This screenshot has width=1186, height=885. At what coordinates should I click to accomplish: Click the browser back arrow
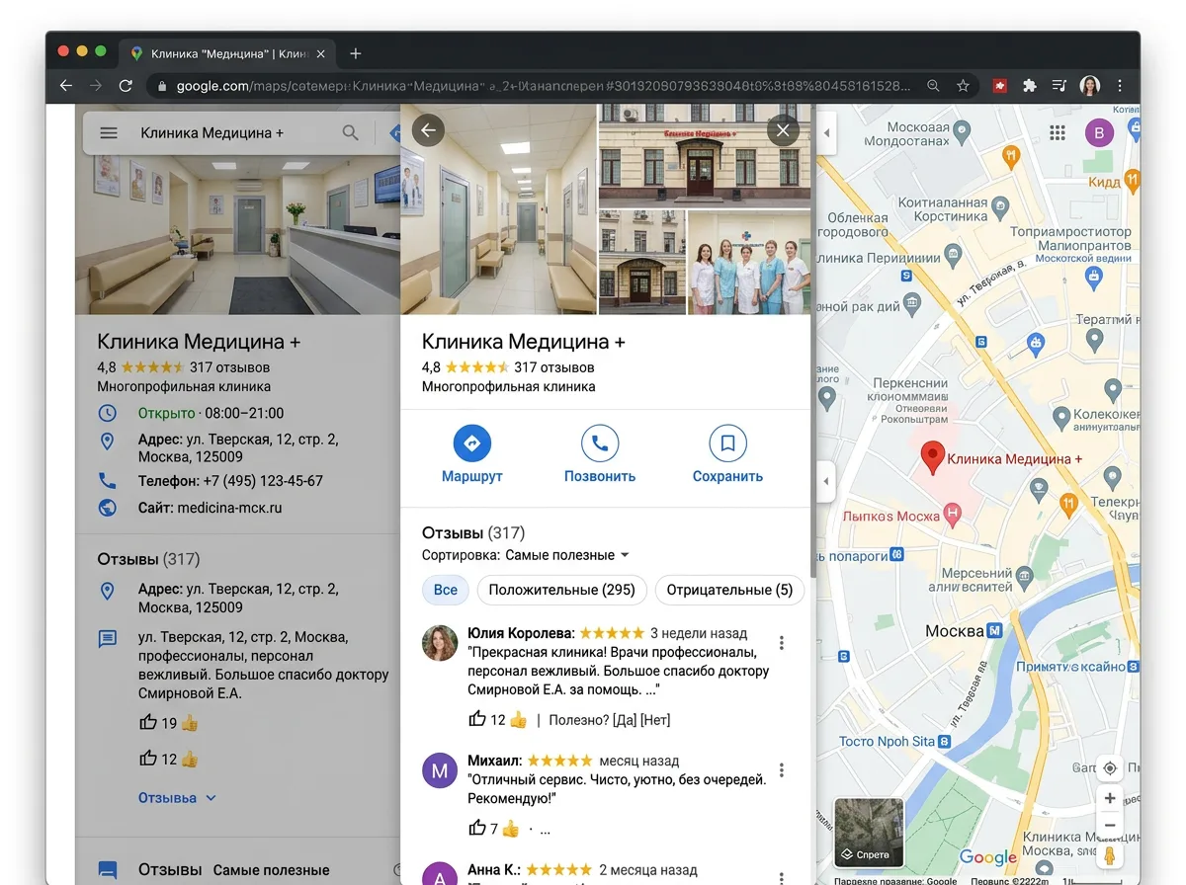pyautogui.click(x=66, y=86)
